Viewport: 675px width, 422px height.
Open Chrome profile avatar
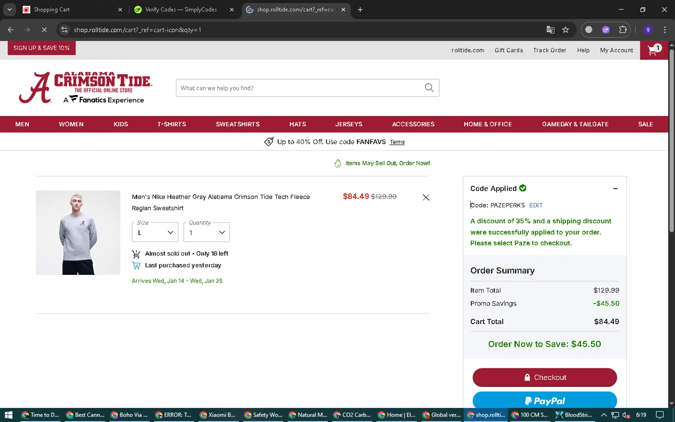click(648, 30)
